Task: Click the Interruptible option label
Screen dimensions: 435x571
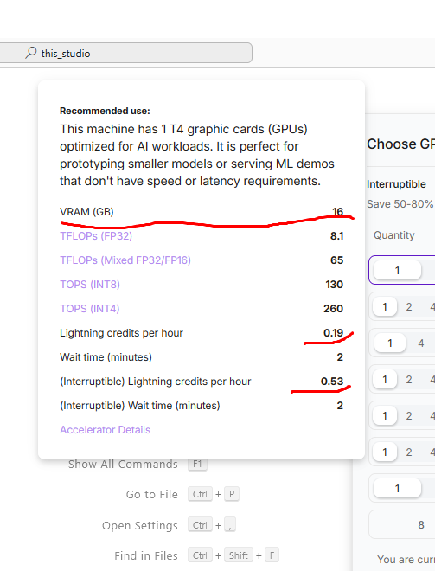Action: (396, 184)
